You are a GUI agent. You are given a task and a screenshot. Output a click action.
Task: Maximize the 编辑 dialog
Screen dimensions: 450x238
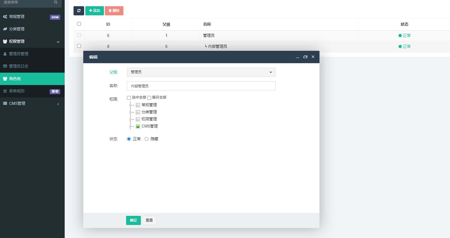[305, 57]
